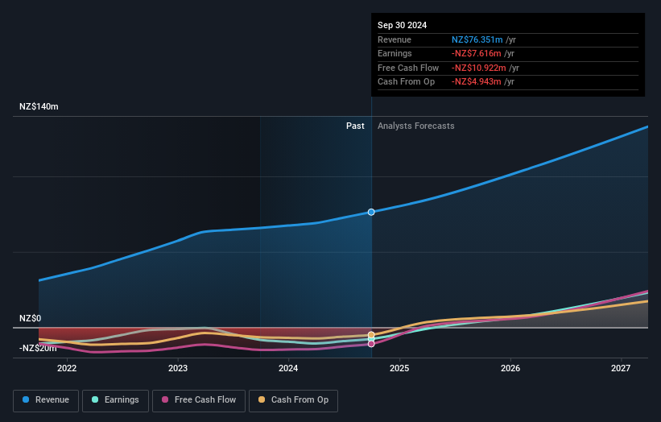Click the 2025 x-axis label

coord(399,368)
